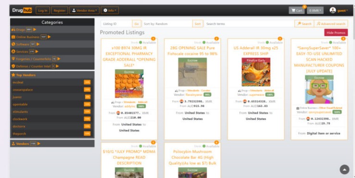Open the Sort by Random dropdown
This screenshot has width=355, height=178.
pyautogui.click(x=167, y=24)
